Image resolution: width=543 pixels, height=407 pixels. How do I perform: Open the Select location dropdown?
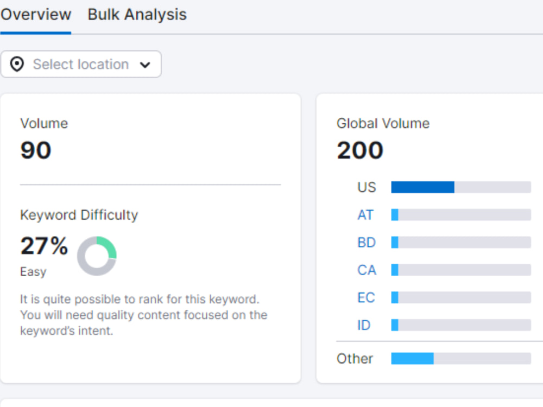click(80, 64)
